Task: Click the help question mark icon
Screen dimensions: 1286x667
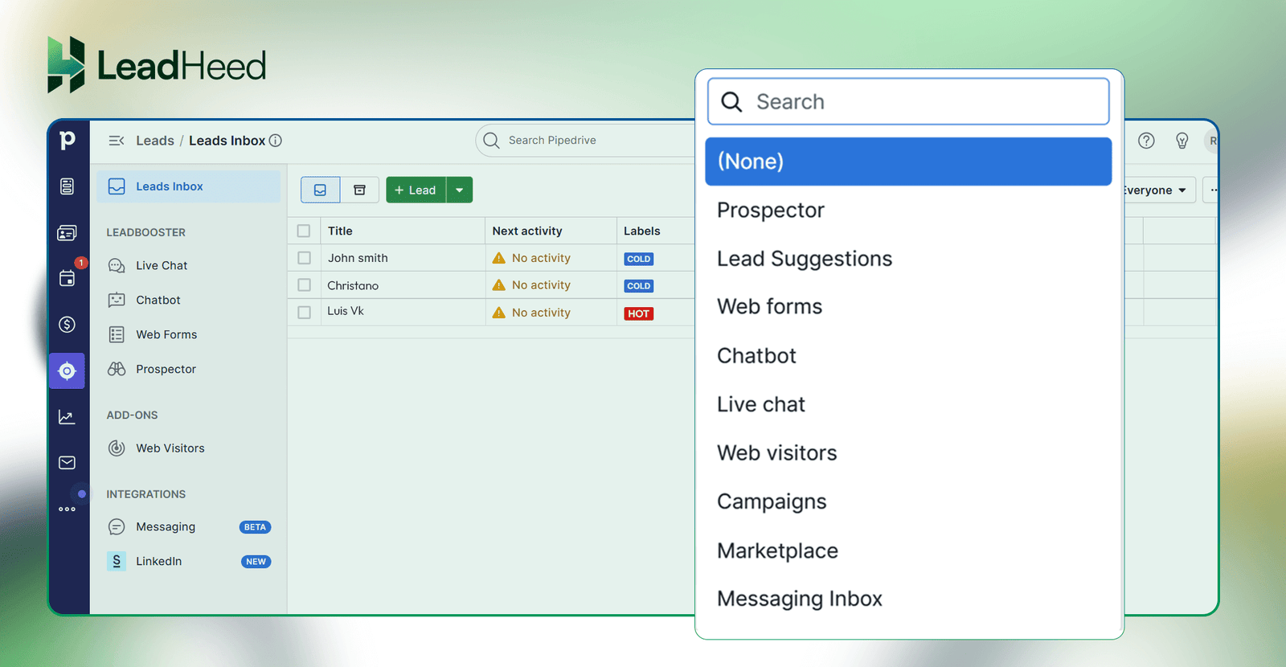Action: point(1147,141)
